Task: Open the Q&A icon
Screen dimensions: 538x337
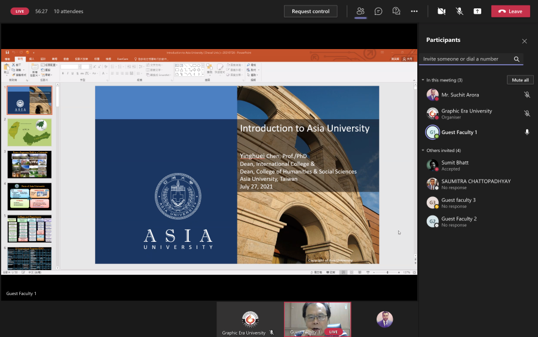Action: tap(396, 11)
